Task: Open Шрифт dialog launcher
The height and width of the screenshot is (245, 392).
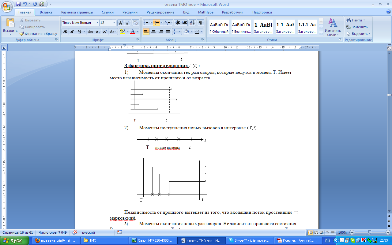Action: point(138,40)
